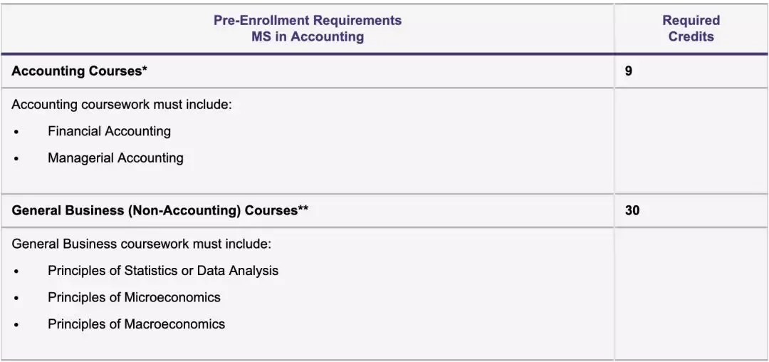Screen dimensions: 769x362
Task: Click the 30 credits value
Action: (x=632, y=211)
